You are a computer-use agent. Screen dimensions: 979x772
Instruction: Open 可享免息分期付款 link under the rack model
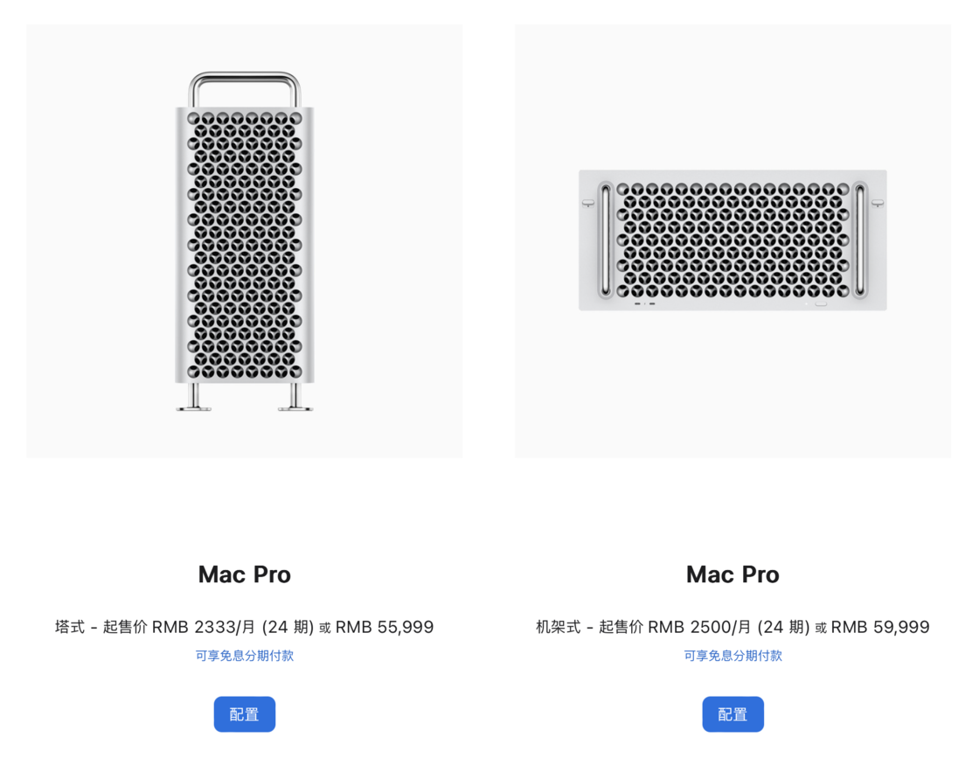tap(733, 655)
